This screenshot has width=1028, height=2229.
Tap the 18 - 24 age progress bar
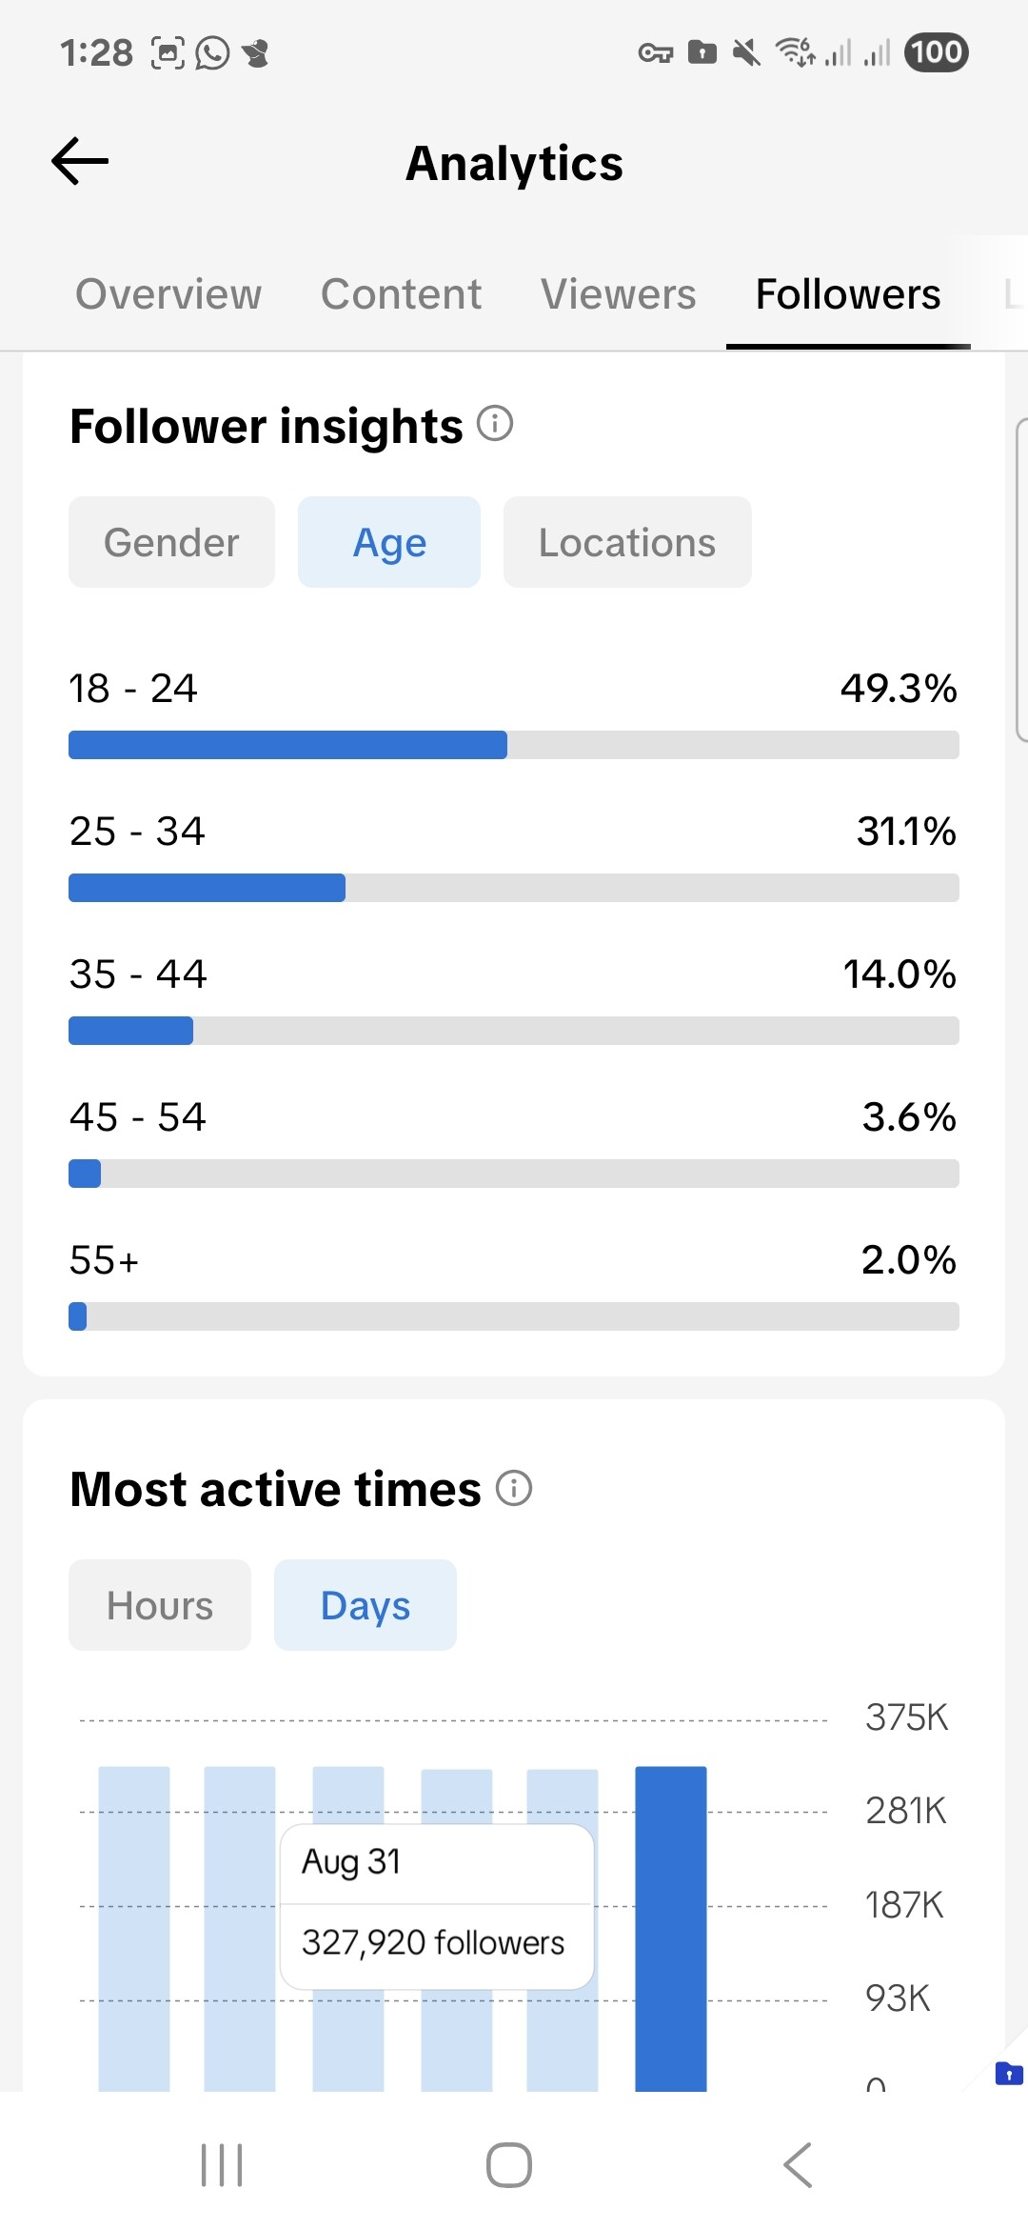[514, 745]
